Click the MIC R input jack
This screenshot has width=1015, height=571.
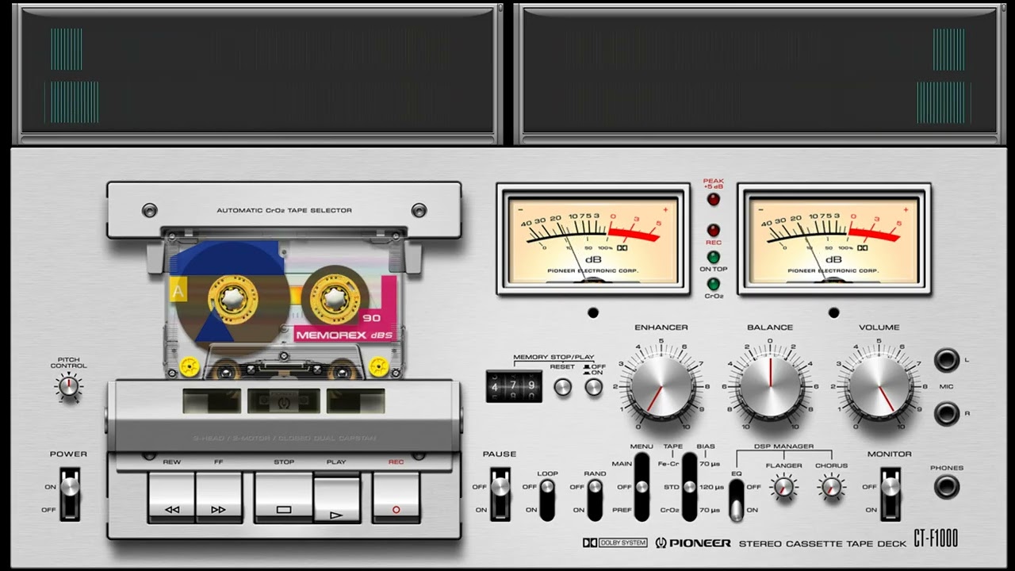(946, 413)
